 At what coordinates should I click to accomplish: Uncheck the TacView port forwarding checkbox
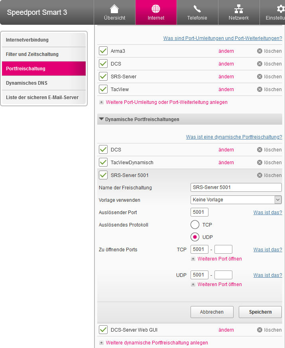pyautogui.click(x=103, y=89)
